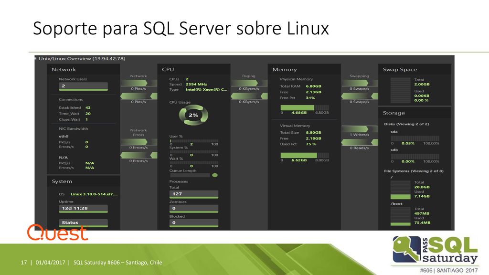
Task: Click the CPU Usage 2% donut gauge
Action: (193, 115)
